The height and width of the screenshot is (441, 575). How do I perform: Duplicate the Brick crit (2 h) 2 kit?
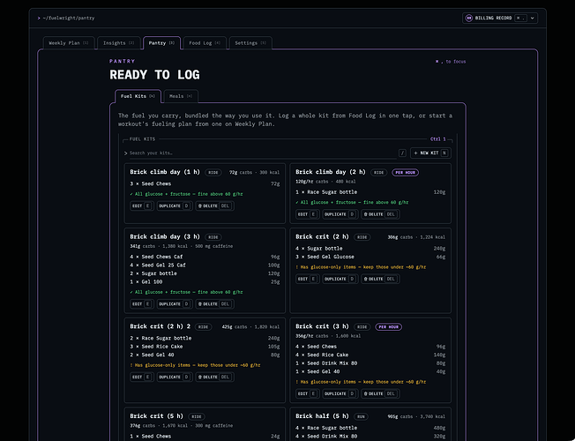[175, 377]
